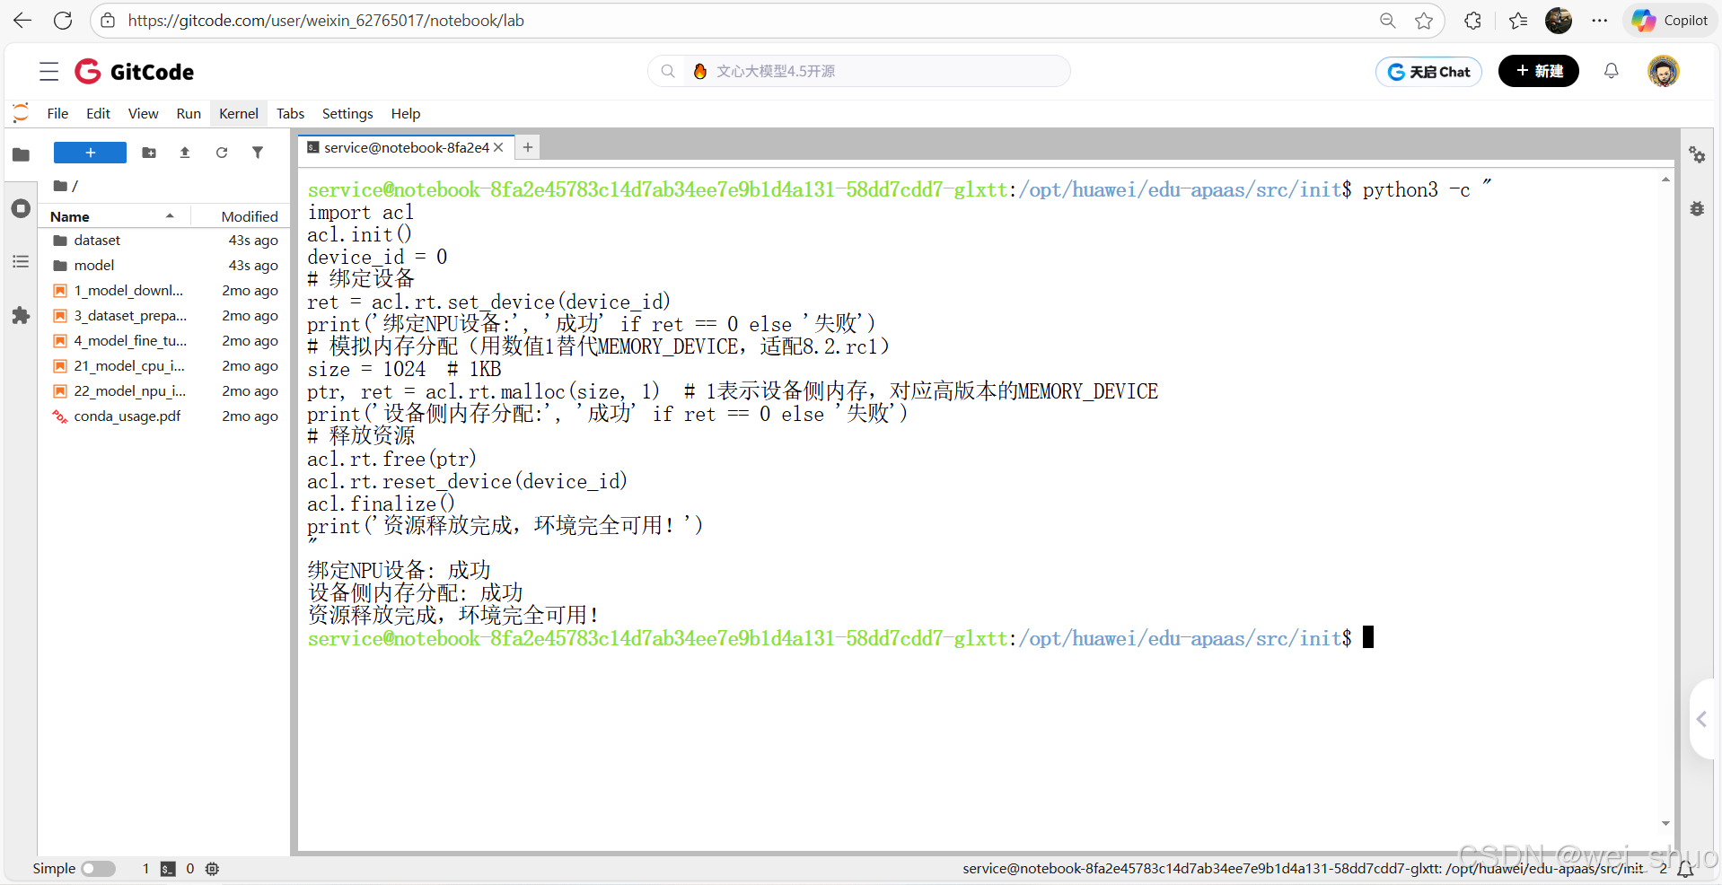Click kernel count gear icon in status bar
This screenshot has height=885, width=1722.
212,869
